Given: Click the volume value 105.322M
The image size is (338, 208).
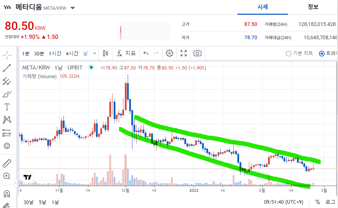Looking at the screenshot, I should point(69,76).
